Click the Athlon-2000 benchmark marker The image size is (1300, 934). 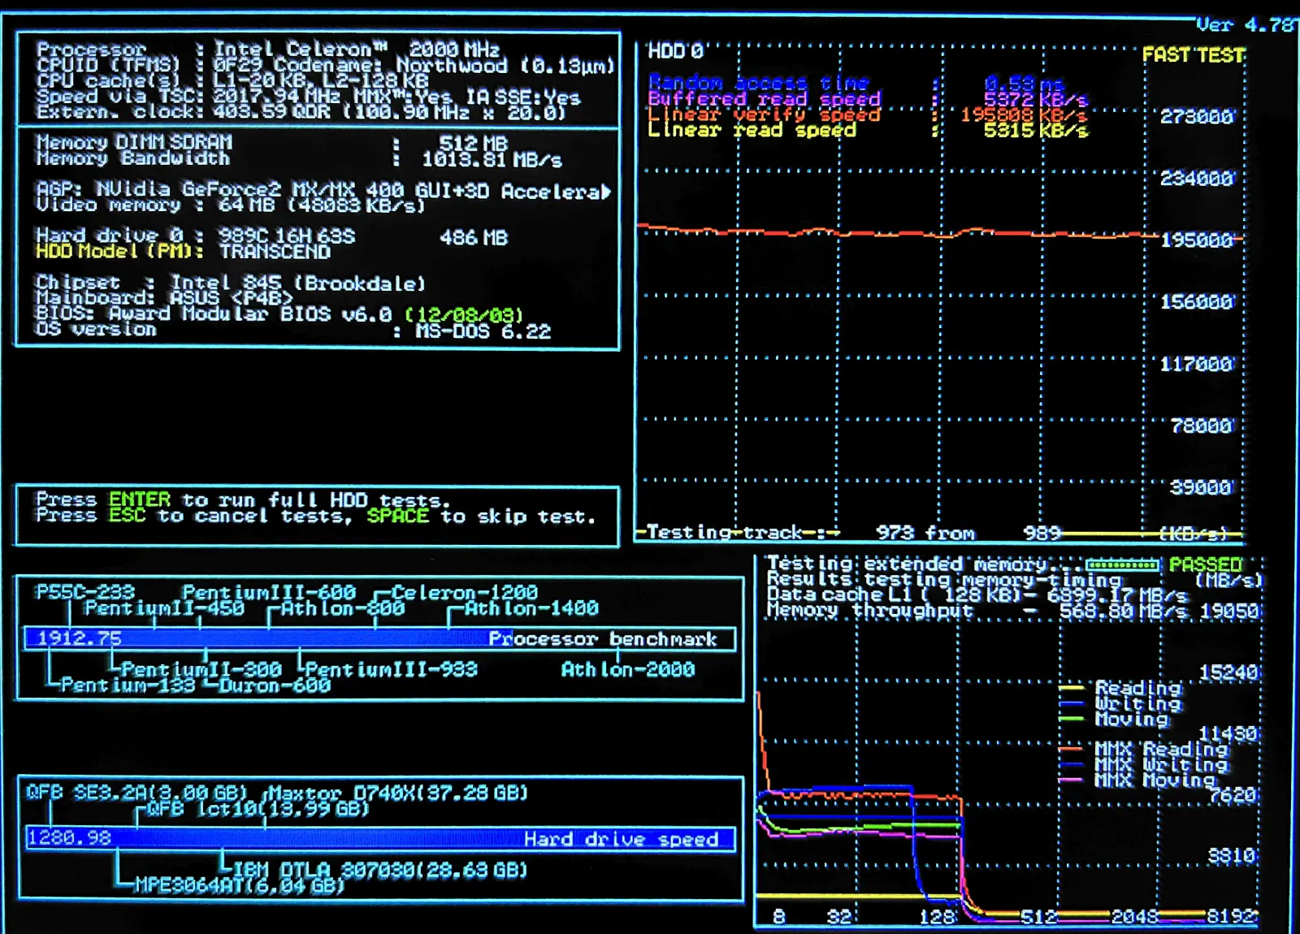(x=627, y=670)
